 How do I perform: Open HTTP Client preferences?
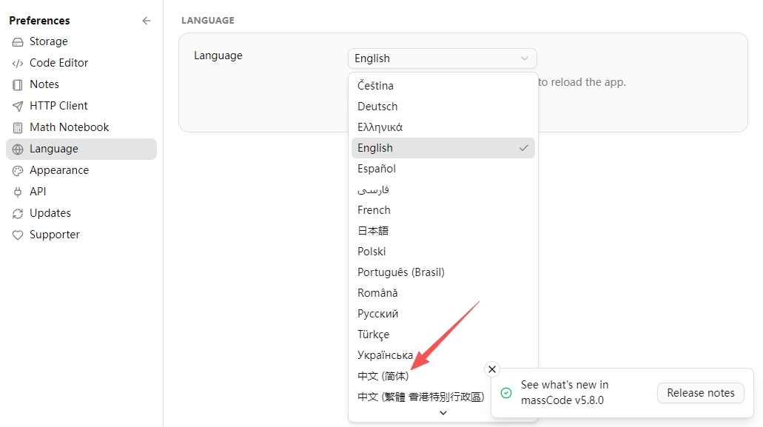coord(81,106)
